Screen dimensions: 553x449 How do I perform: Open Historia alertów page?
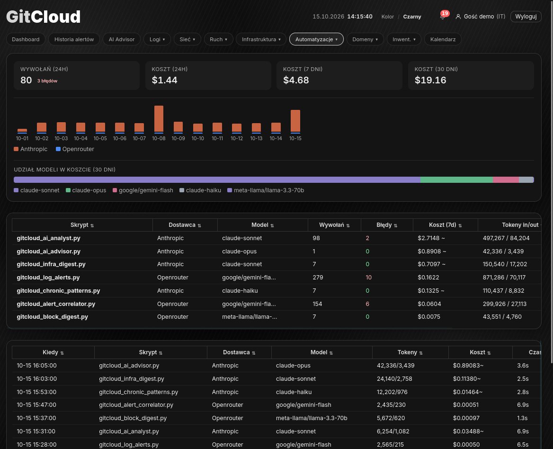point(74,39)
